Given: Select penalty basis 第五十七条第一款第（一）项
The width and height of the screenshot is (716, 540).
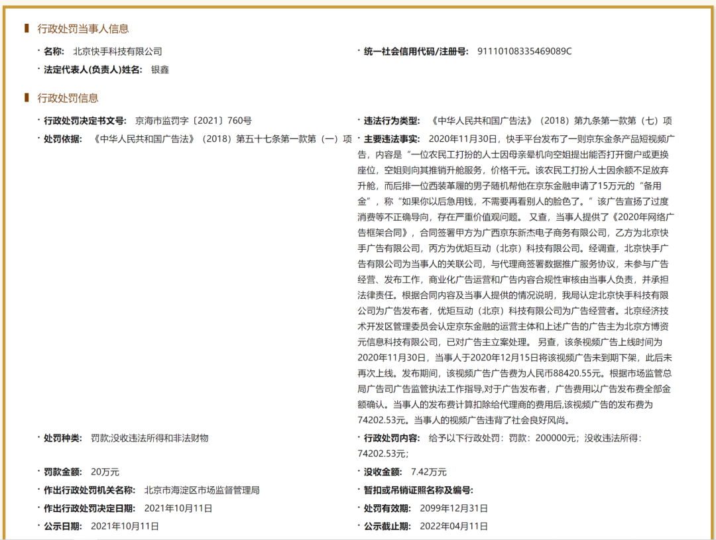Looking at the screenshot, I should [294, 139].
